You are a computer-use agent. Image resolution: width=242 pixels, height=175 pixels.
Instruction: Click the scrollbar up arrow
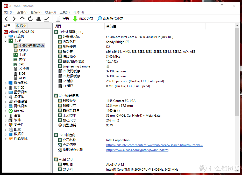pyautogui.click(x=237, y=26)
